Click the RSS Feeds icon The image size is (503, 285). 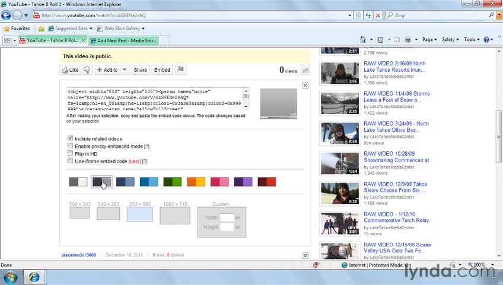(380, 39)
